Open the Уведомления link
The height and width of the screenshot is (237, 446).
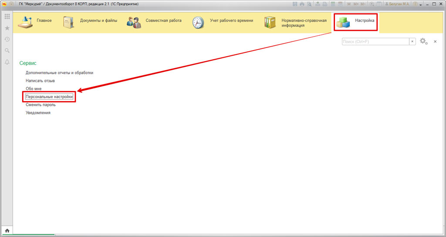point(38,113)
